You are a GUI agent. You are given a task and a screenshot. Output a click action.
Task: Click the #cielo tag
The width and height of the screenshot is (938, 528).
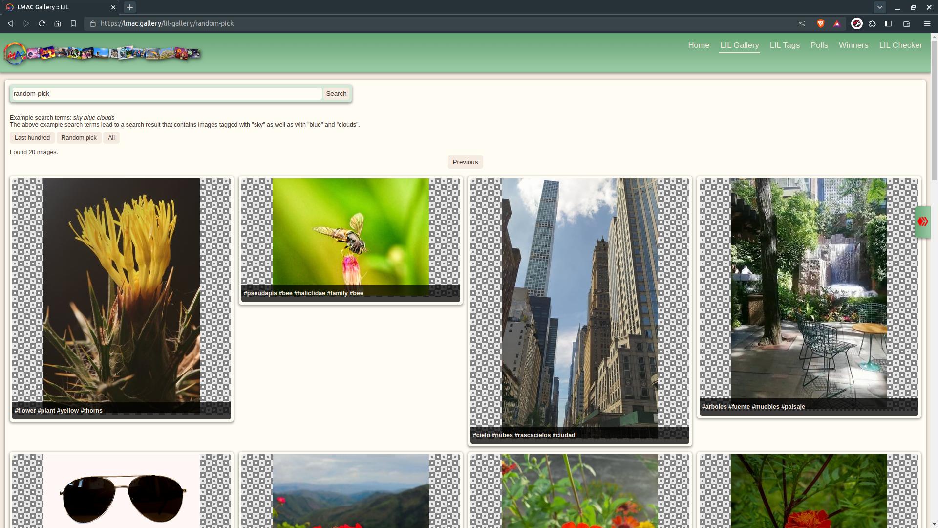tap(481, 435)
